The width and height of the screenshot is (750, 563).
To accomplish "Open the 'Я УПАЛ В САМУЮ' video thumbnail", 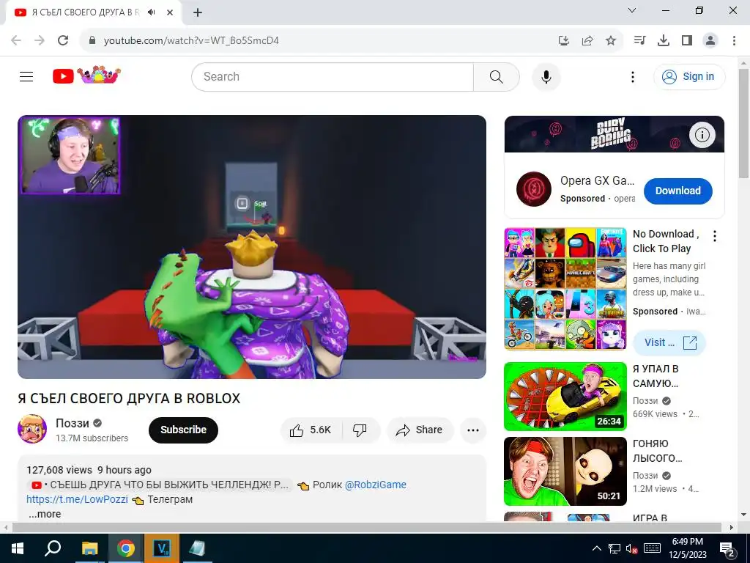I will point(565,397).
